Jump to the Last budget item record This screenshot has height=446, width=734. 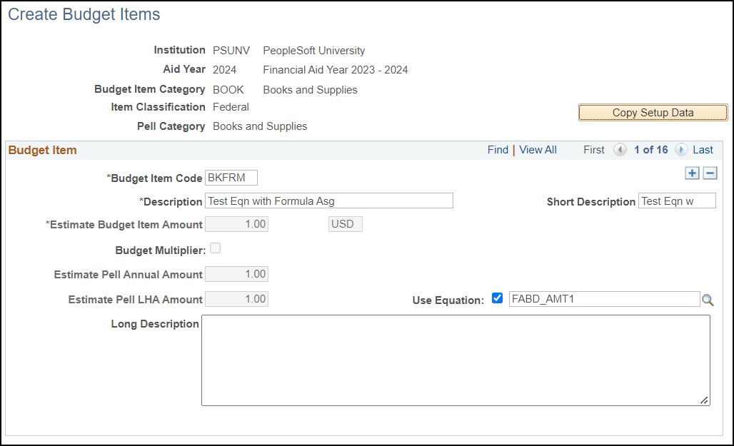tap(703, 150)
